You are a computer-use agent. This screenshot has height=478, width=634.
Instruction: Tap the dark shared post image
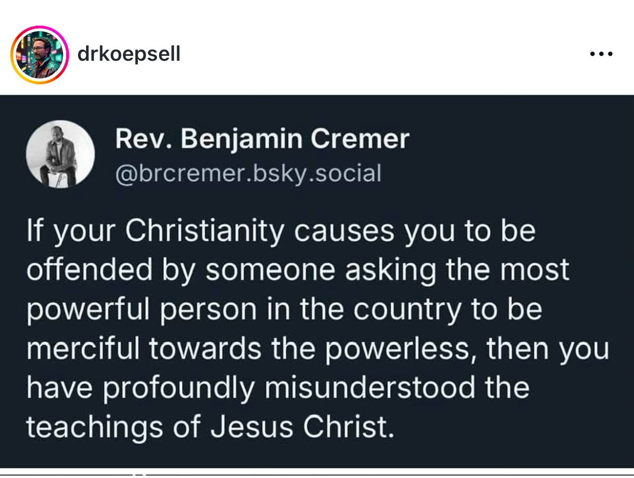coord(317,281)
